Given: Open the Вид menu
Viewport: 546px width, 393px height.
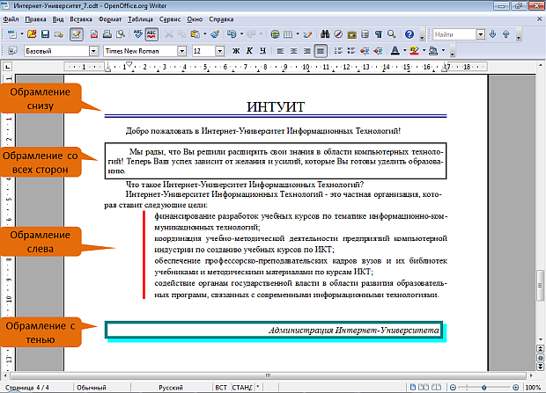Looking at the screenshot, I should pos(58,19).
